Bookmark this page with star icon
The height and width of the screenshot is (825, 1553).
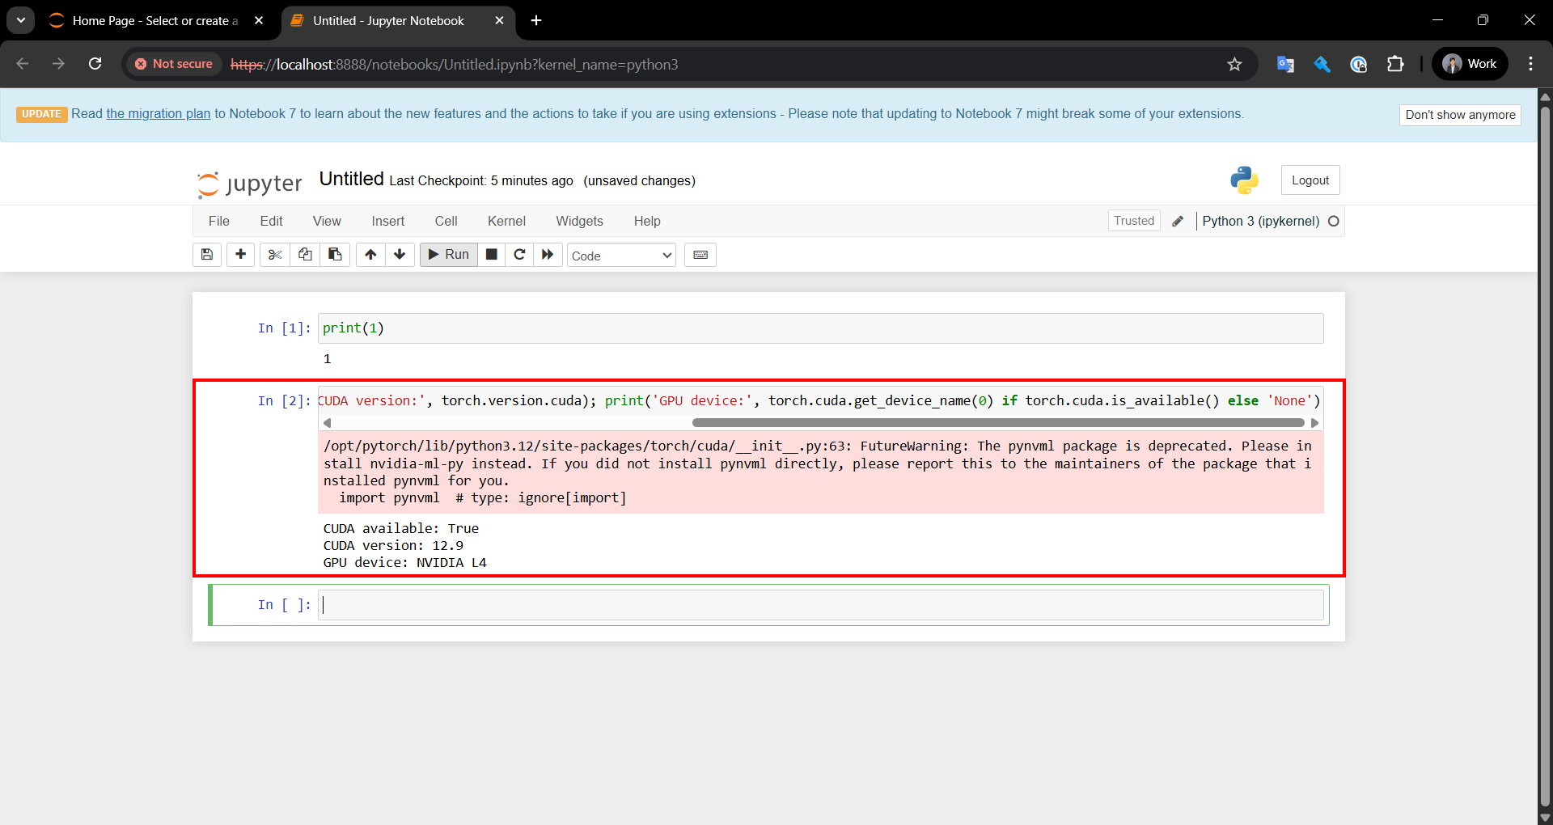pos(1234,65)
